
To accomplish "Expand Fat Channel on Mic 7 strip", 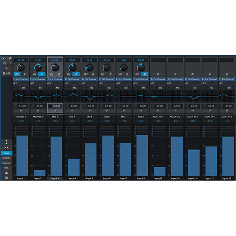I will [x=124, y=79].
